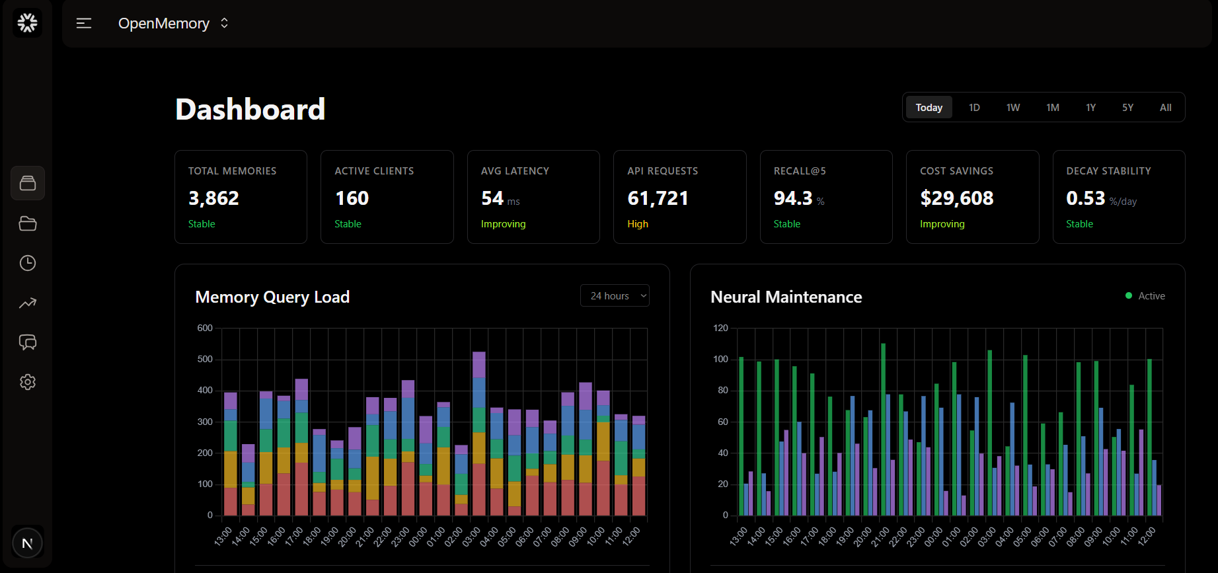Image resolution: width=1218 pixels, height=573 pixels.
Task: Select the Today time range
Action: click(x=929, y=108)
